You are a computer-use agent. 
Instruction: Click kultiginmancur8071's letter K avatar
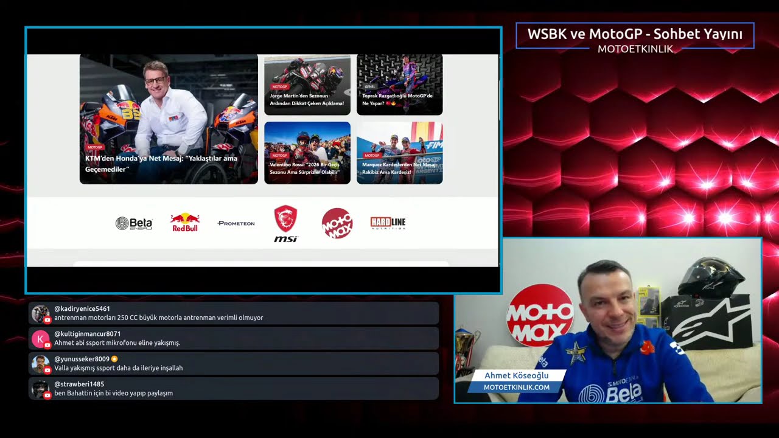pos(41,339)
